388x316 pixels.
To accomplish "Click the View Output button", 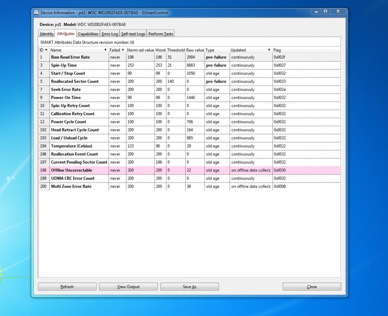I will (128, 287).
